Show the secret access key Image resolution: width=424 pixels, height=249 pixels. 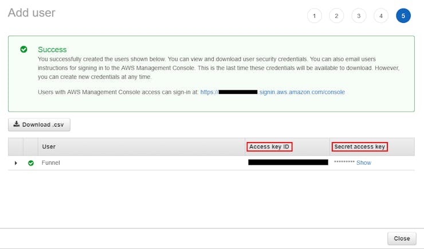coord(363,163)
